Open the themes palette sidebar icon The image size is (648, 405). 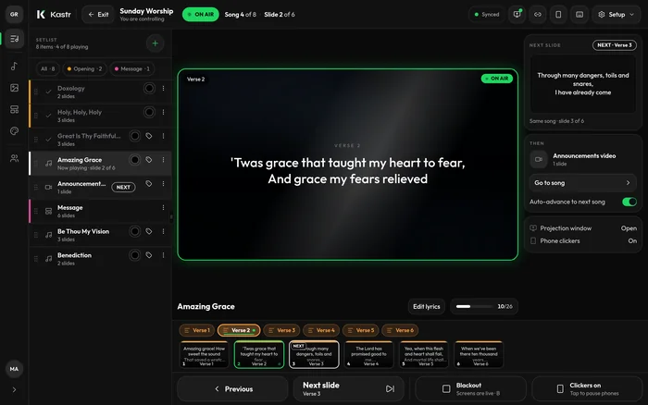click(15, 131)
